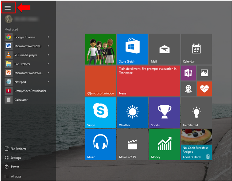This screenshot has height=181, width=232.
Task: Open Microsoft Word 2010
Action: tap(28, 46)
